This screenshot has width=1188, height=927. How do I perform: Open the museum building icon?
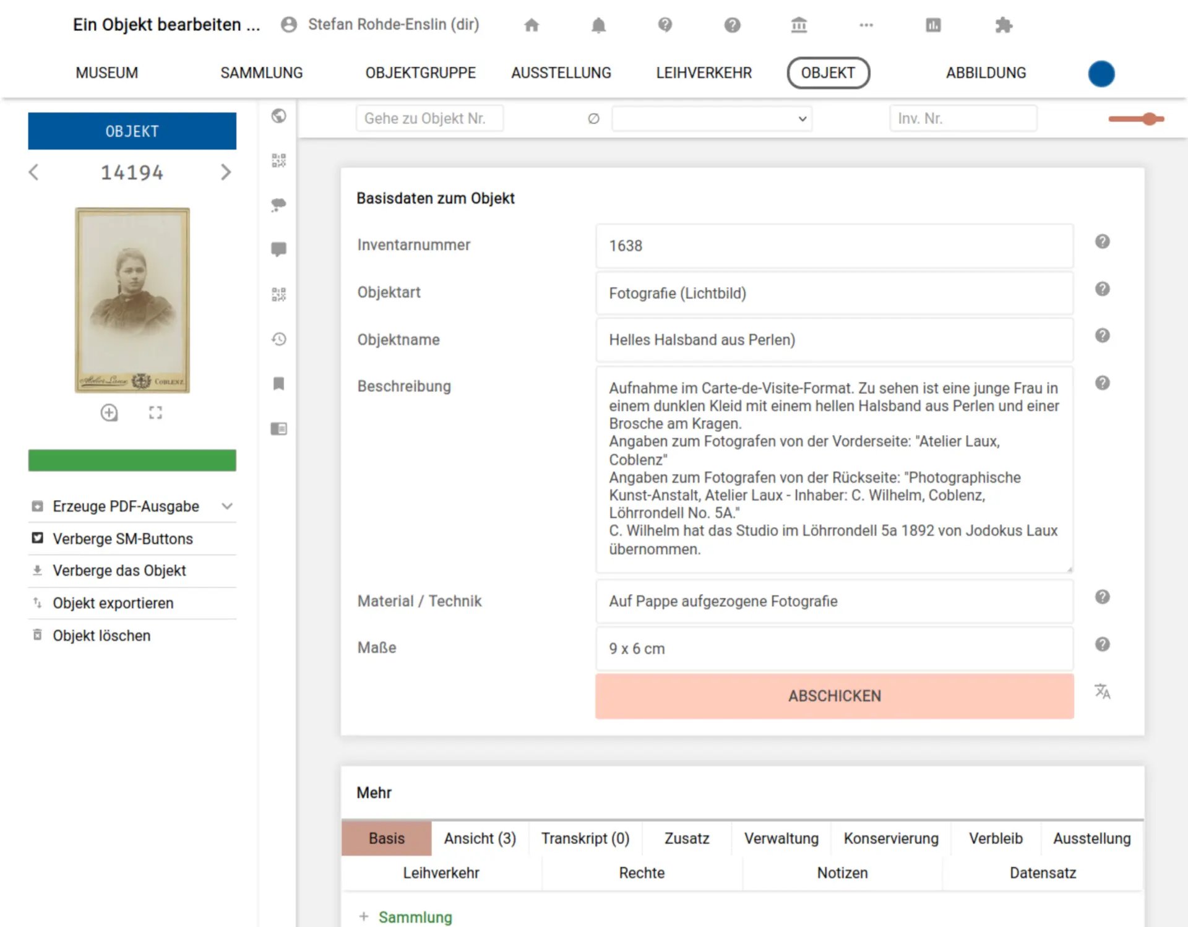click(x=799, y=25)
